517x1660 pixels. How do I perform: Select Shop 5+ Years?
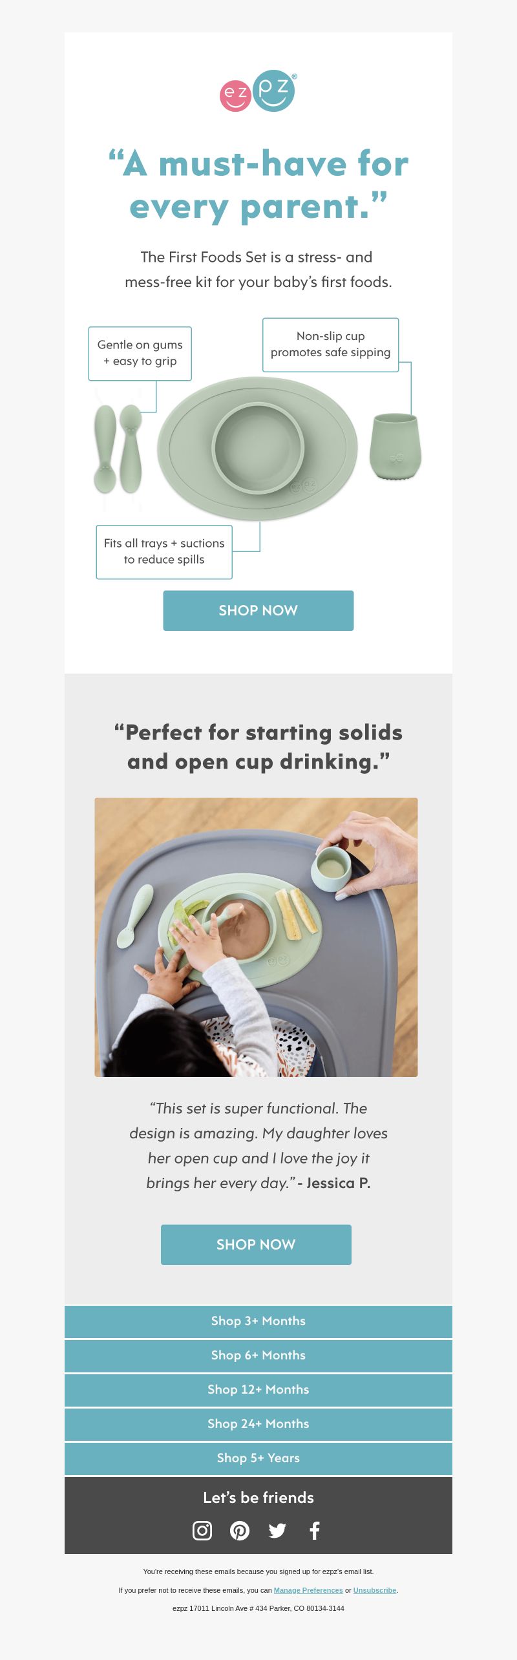tap(258, 1458)
